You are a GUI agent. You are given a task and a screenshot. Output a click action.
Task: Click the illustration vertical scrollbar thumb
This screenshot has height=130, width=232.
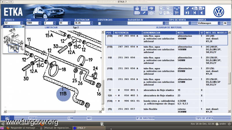click(x=103, y=92)
